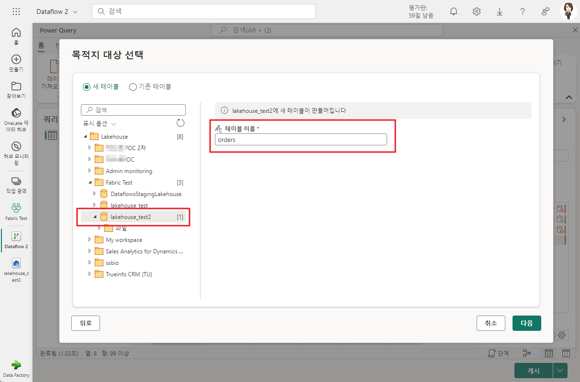
Task: Refresh the lakehouse tree list
Action: point(180,123)
